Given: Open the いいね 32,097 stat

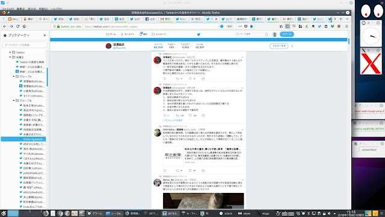Looking at the screenshot, I should (x=200, y=46).
